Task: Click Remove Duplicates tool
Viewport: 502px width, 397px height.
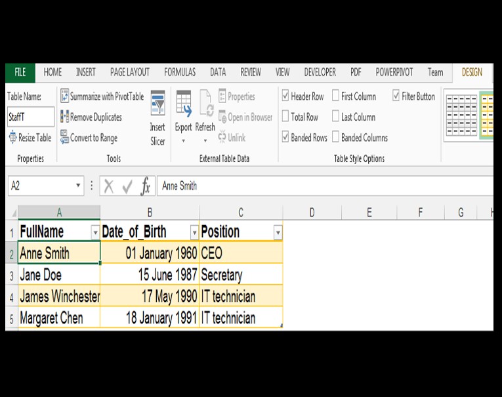Action: click(91, 117)
